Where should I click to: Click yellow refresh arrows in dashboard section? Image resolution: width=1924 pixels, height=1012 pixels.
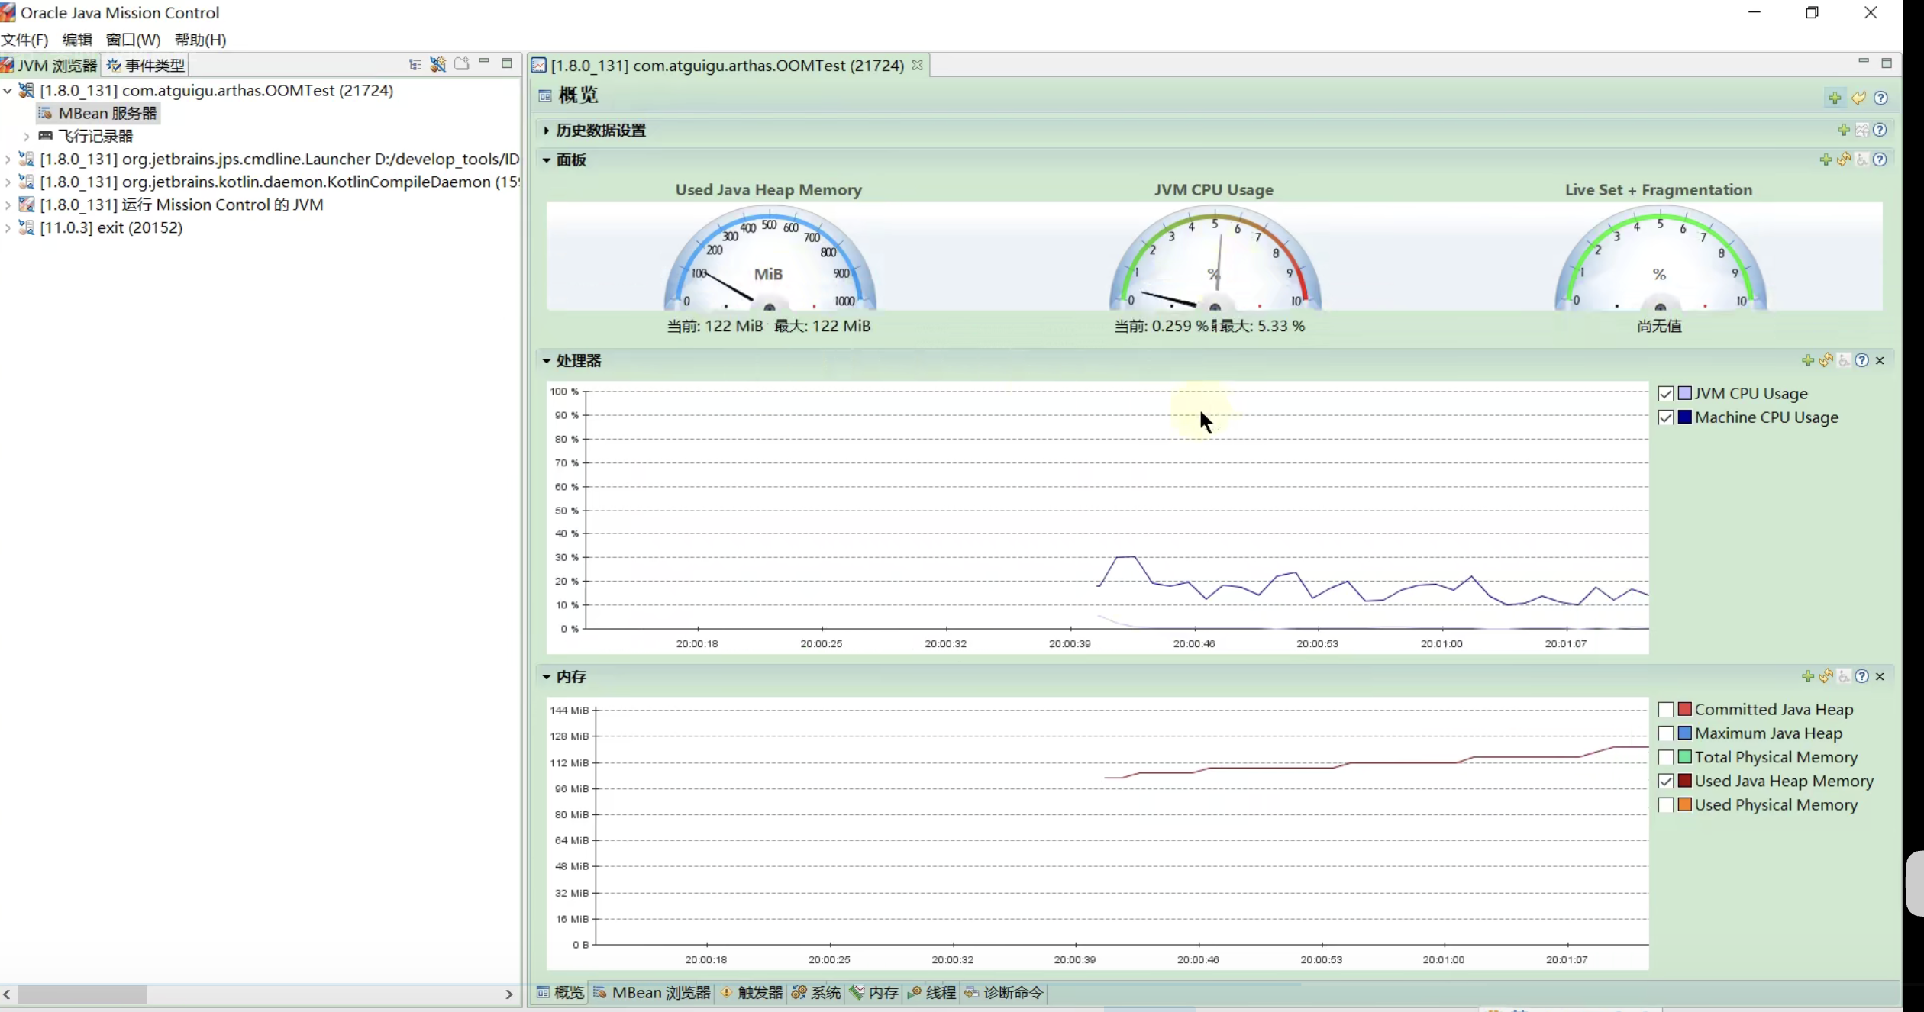pos(1844,160)
